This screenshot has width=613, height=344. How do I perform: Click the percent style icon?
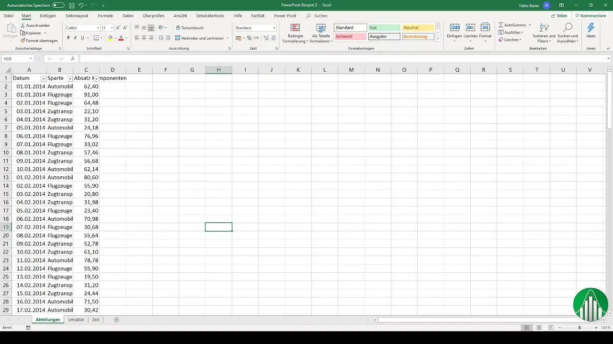(x=249, y=38)
